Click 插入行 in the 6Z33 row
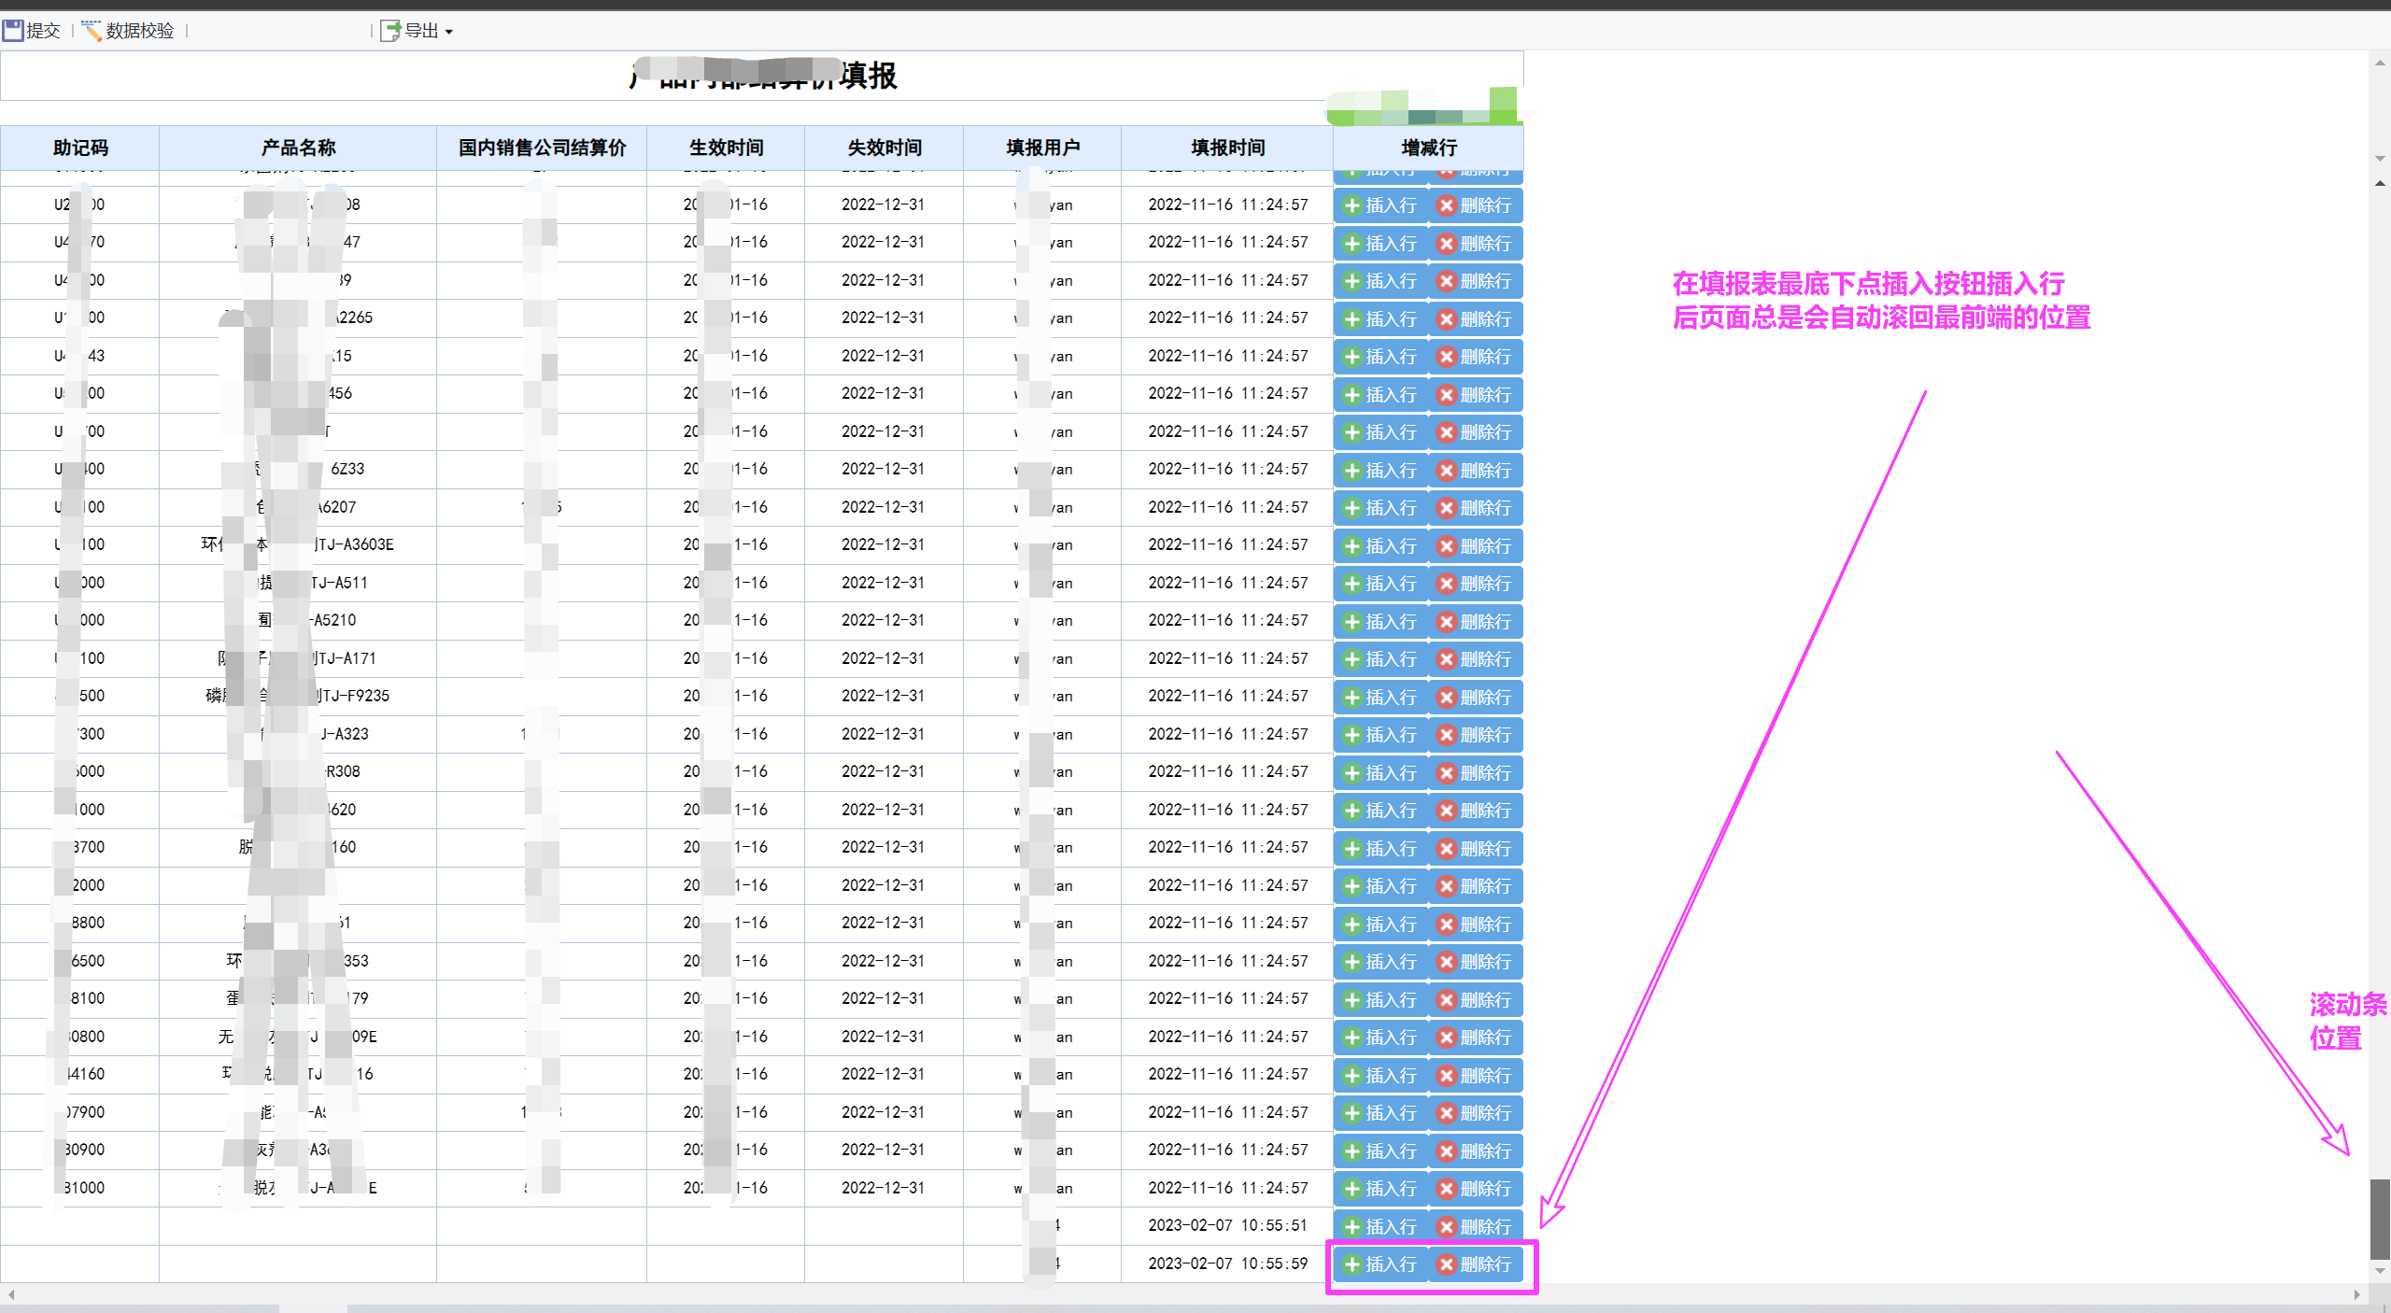The height and width of the screenshot is (1313, 2391). click(x=1380, y=471)
